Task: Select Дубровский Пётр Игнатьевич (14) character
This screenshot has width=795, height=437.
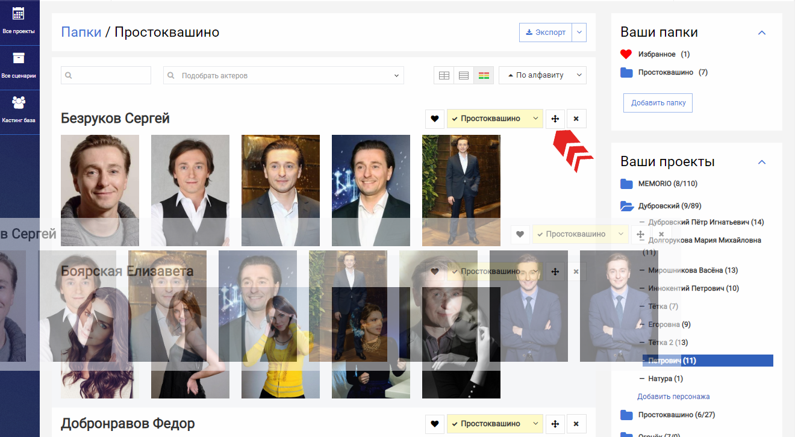Action: tap(706, 222)
